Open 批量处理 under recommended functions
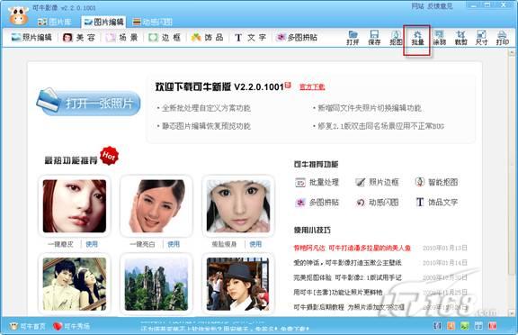The width and height of the screenshot is (518, 335). coord(317,182)
